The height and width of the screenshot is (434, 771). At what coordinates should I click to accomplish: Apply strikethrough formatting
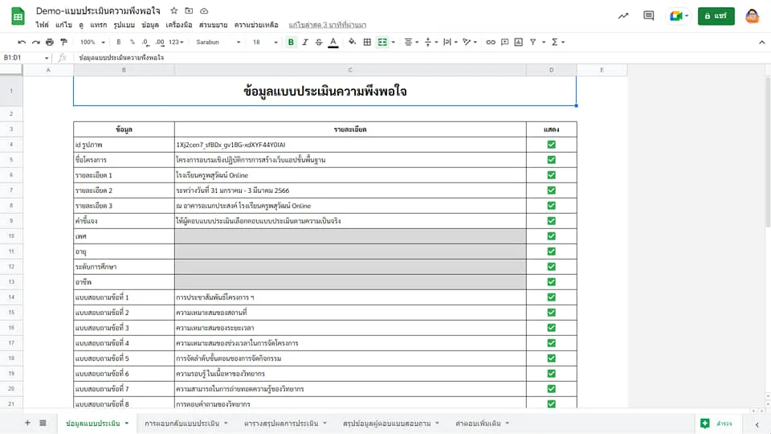319,43
